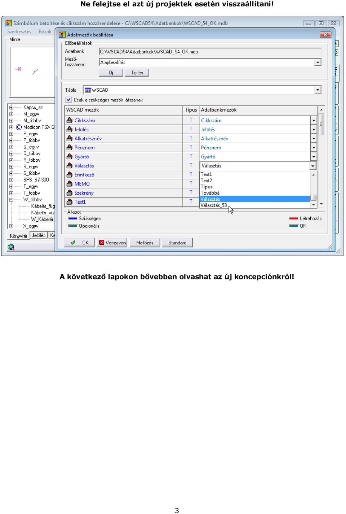Select highlighted Választás in the dropdown list
The height and width of the screenshot is (514, 346).
coord(255,199)
